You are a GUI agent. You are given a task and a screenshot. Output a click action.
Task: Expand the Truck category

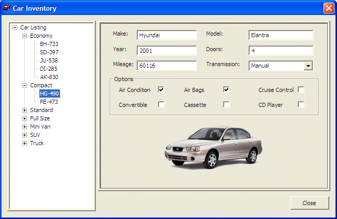coord(24,143)
